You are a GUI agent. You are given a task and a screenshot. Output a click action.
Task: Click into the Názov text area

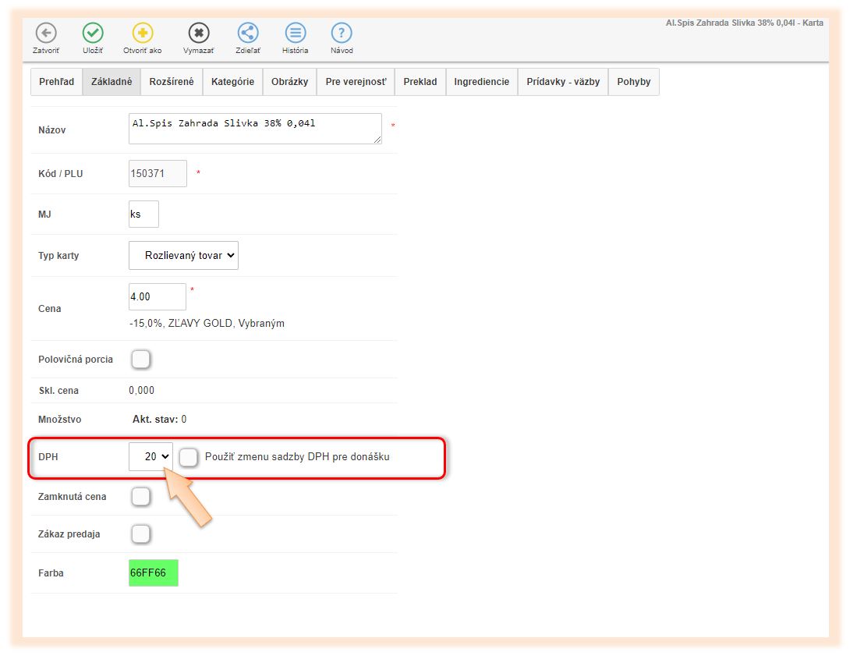point(255,129)
